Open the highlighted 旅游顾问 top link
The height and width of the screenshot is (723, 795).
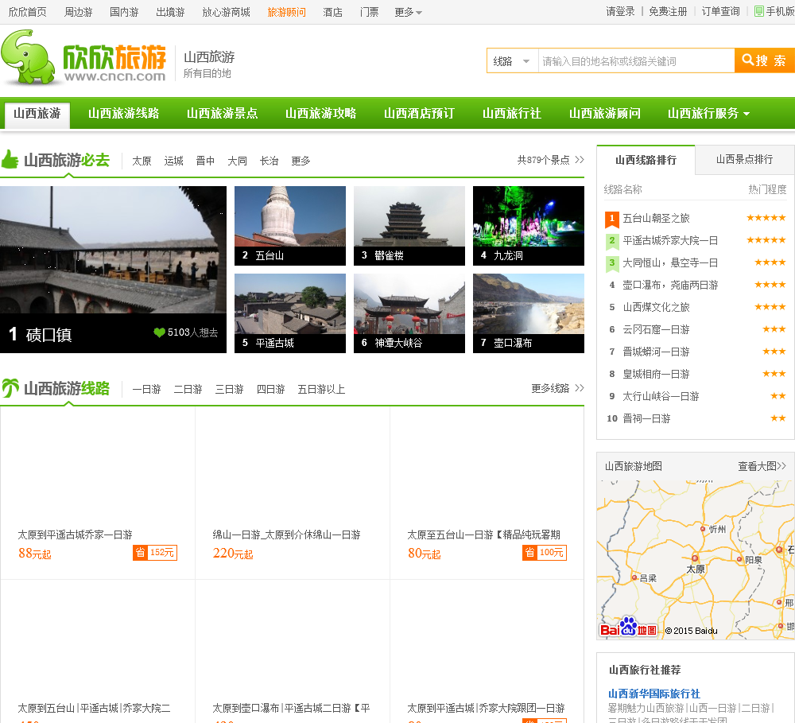286,12
